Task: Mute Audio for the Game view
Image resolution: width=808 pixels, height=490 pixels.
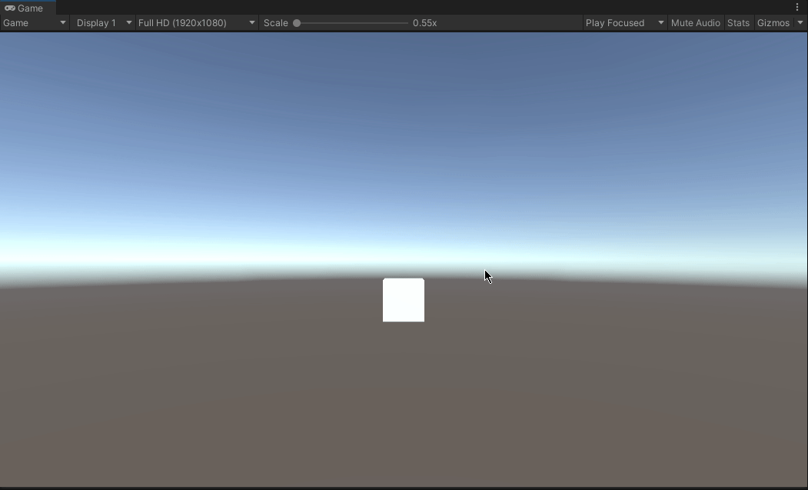Action: [x=694, y=22]
